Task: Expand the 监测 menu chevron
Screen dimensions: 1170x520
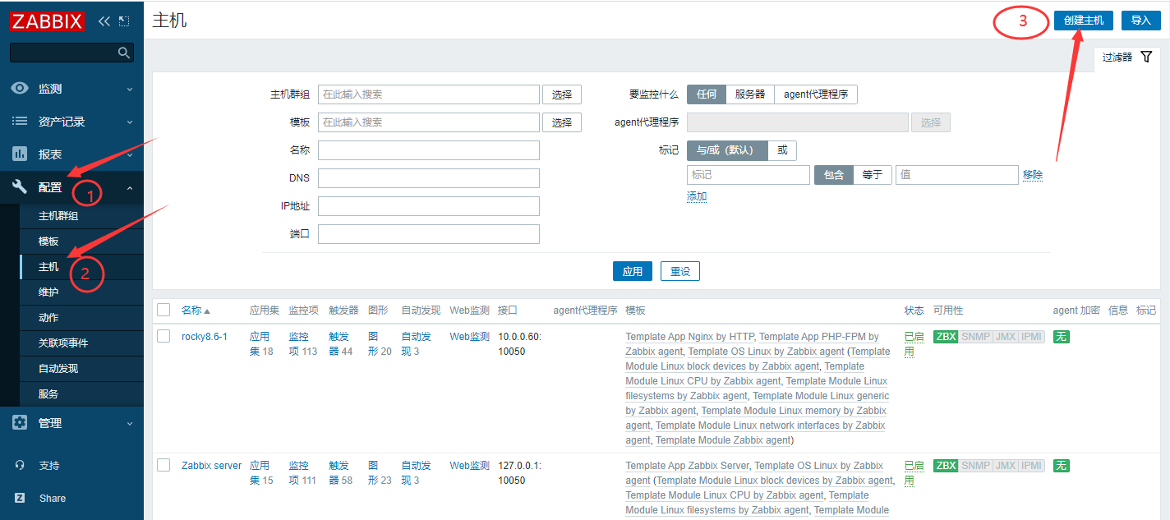Action: pos(130,89)
